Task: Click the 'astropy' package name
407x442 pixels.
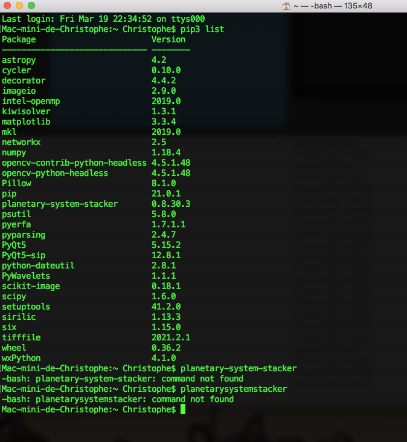Action: (19, 60)
